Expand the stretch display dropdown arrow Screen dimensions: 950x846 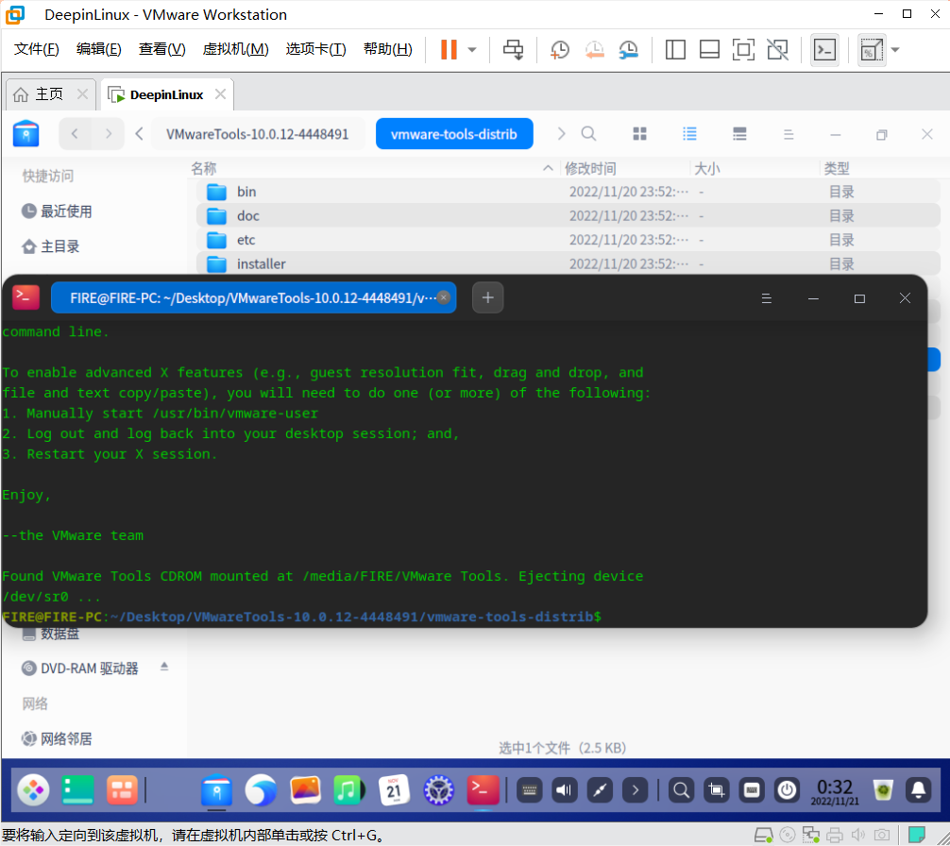pos(895,50)
